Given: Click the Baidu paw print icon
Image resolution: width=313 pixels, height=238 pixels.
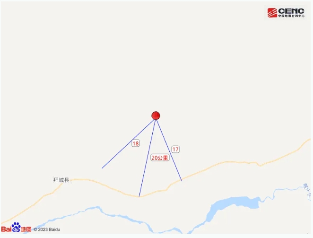Looking at the screenshot, I should [x=17, y=227].
